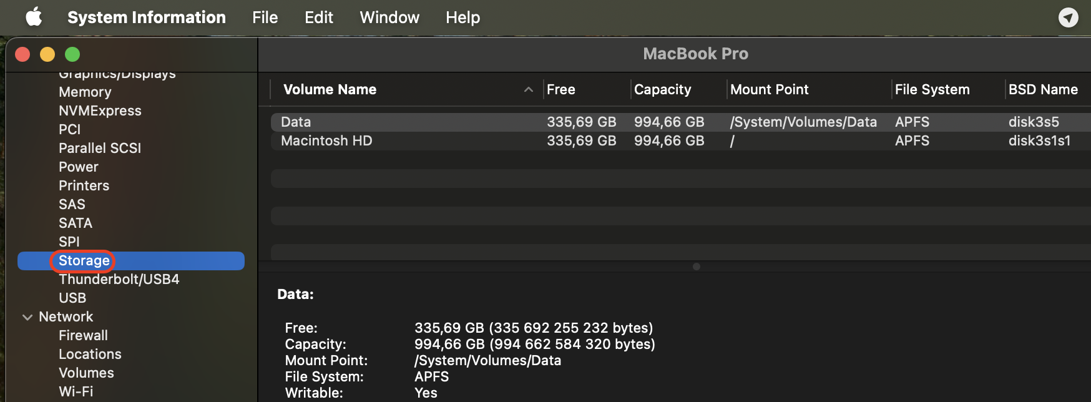
Task: Select SPI in the sidebar
Action: pyautogui.click(x=69, y=242)
